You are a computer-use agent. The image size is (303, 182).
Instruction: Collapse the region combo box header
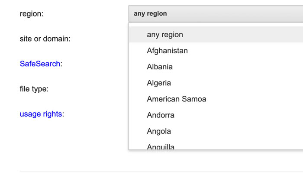(216, 13)
